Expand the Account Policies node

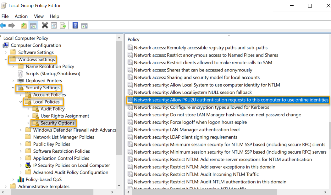[x=21, y=94]
